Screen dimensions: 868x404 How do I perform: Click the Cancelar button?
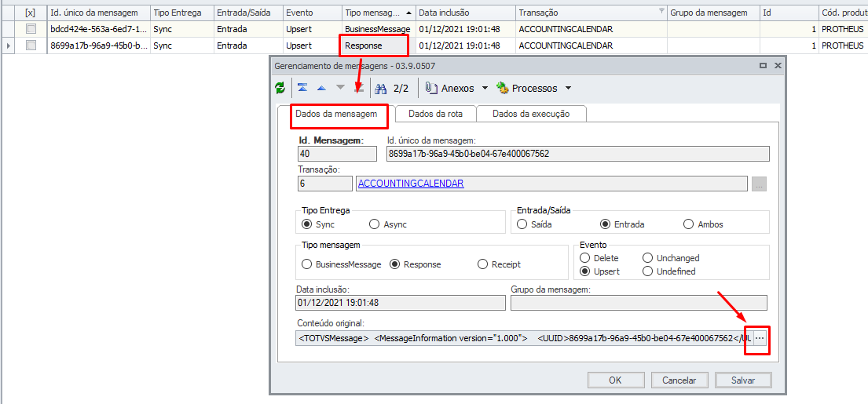click(679, 380)
